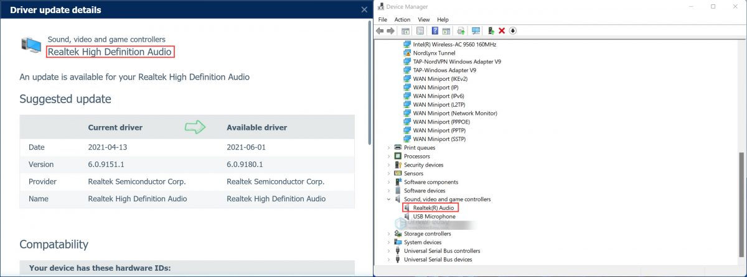
Task: Select Intel(R) Wireless-AC 9560 160MHz adapter
Action: (x=454, y=45)
